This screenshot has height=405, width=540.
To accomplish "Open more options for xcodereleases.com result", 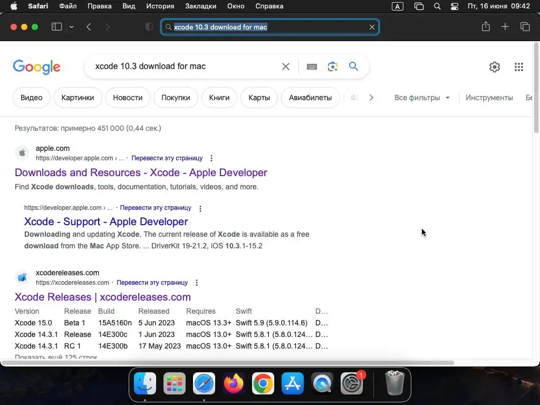I will (x=197, y=283).
